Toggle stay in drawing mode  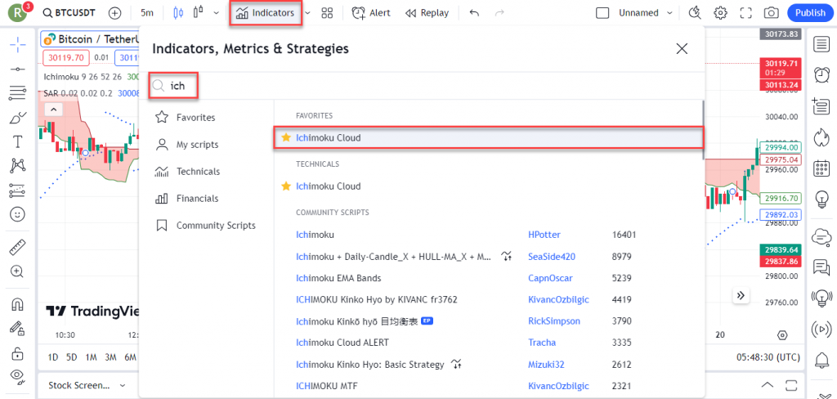pos(18,329)
